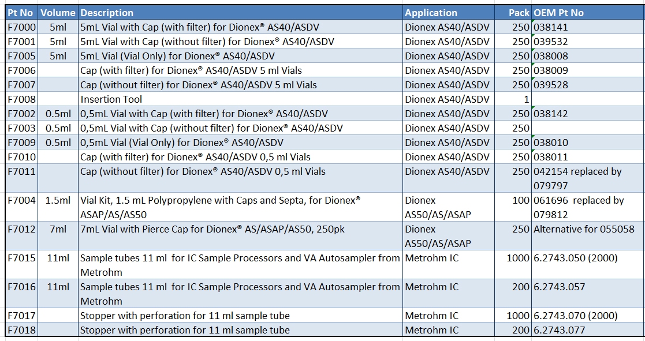Select the Volume column header
The image size is (645, 341).
tap(58, 12)
